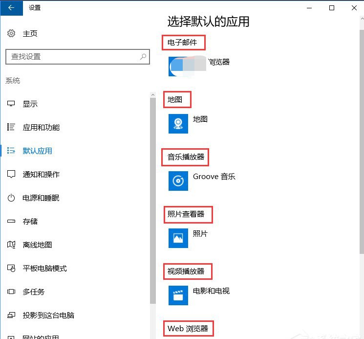The height and width of the screenshot is (339, 364).
Task: Change default email app button
Action: (x=199, y=67)
